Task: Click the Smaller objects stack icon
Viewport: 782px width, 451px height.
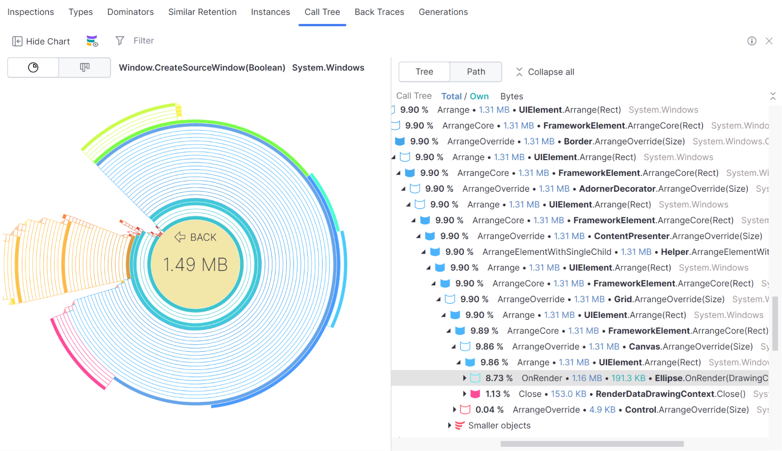Action: point(460,426)
